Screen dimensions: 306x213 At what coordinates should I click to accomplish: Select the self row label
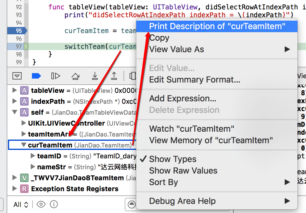37,112
